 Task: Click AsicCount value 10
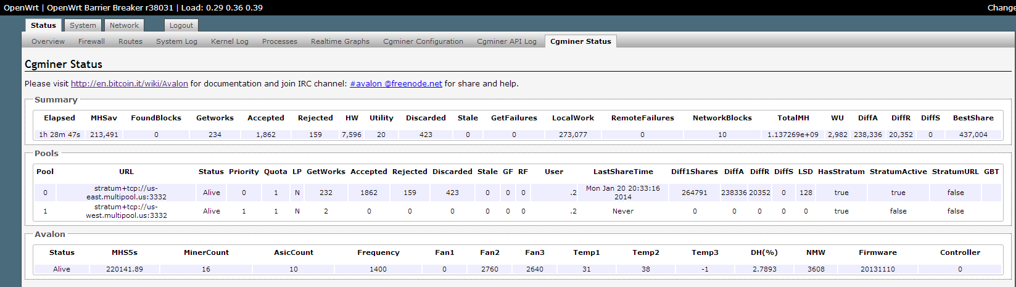click(293, 269)
